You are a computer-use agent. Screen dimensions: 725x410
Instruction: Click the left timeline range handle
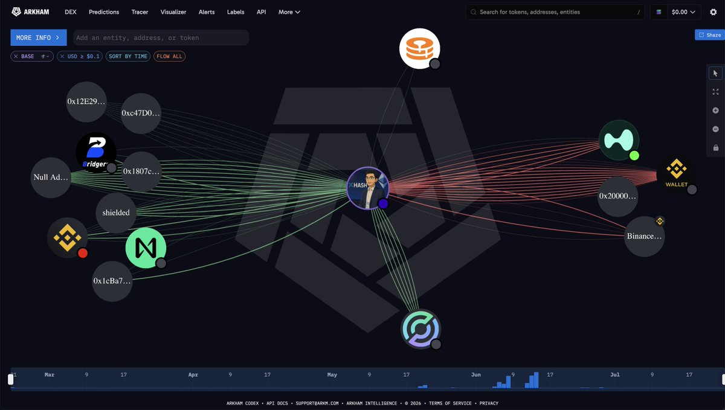click(10, 379)
